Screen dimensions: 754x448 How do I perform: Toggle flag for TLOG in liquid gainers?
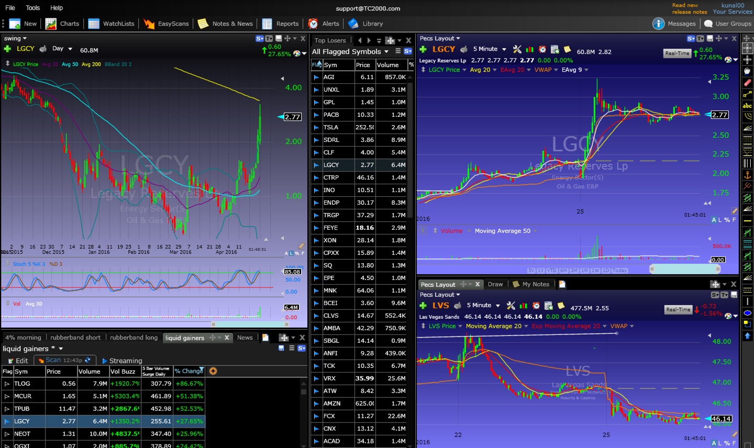(7, 384)
